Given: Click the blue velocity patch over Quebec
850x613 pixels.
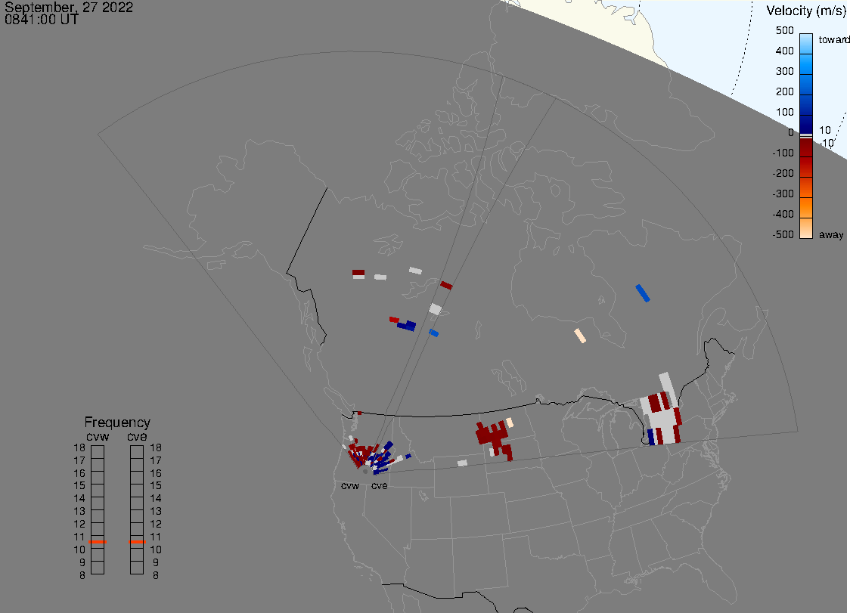Looking at the screenshot, I should (x=642, y=293).
